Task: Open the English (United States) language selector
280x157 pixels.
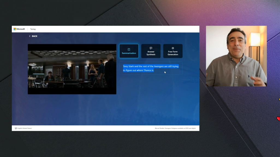Action: 25,128
